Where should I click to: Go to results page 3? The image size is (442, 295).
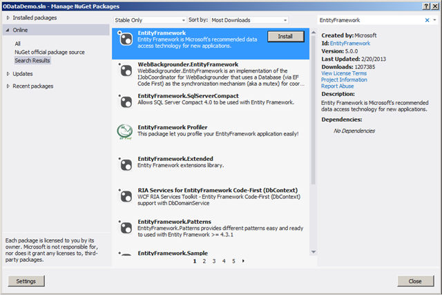tap(214, 261)
